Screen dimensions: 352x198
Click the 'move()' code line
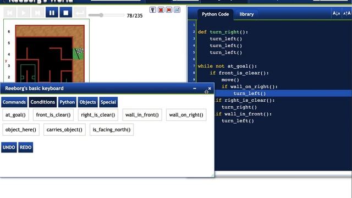point(230,80)
